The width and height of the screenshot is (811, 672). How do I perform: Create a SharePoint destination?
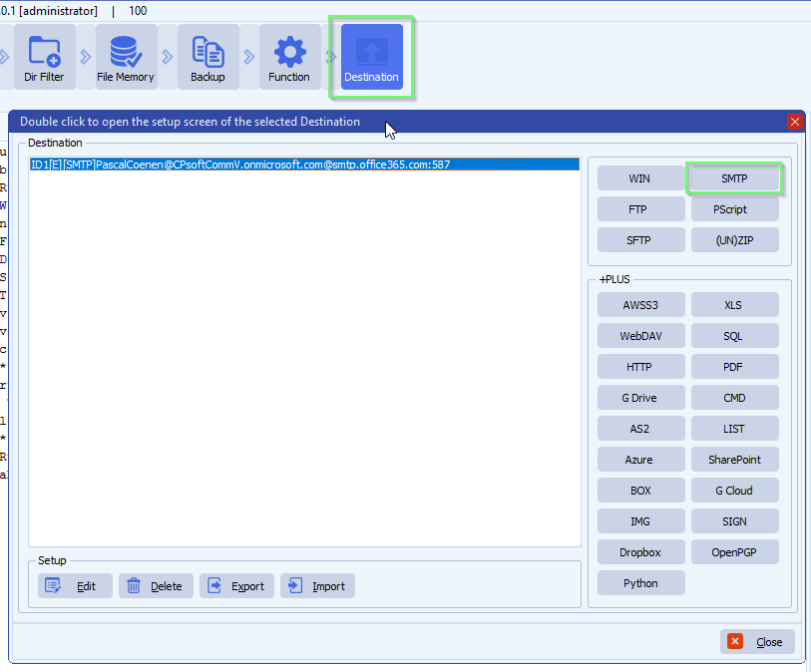coord(734,459)
